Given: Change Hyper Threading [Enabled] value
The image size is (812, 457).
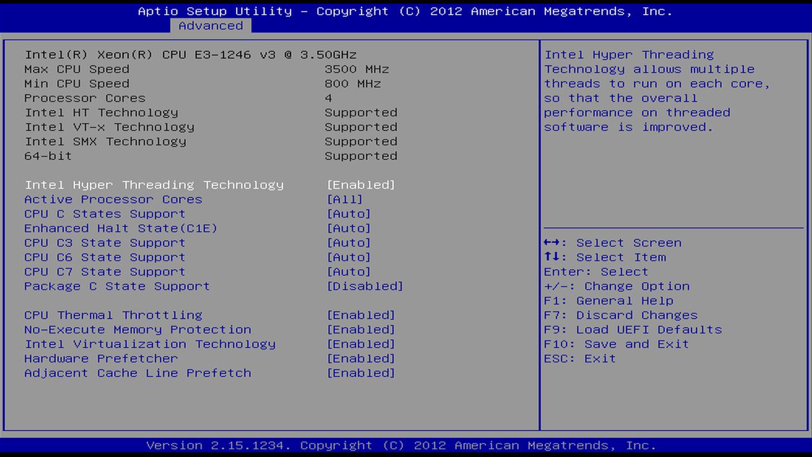Looking at the screenshot, I should click(x=361, y=185).
